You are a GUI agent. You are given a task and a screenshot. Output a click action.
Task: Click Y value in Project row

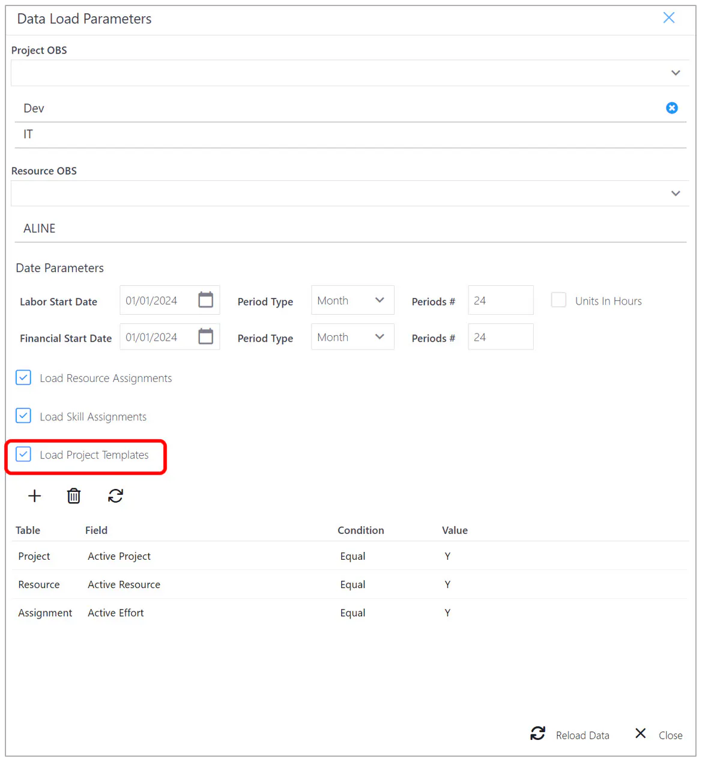[447, 556]
